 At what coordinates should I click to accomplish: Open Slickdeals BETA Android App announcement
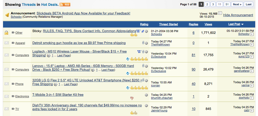coord(83,13)
